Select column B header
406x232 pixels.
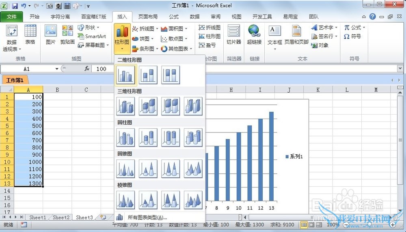click(x=57, y=89)
